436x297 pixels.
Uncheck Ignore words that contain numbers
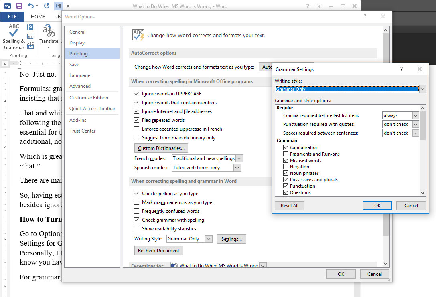pos(136,103)
